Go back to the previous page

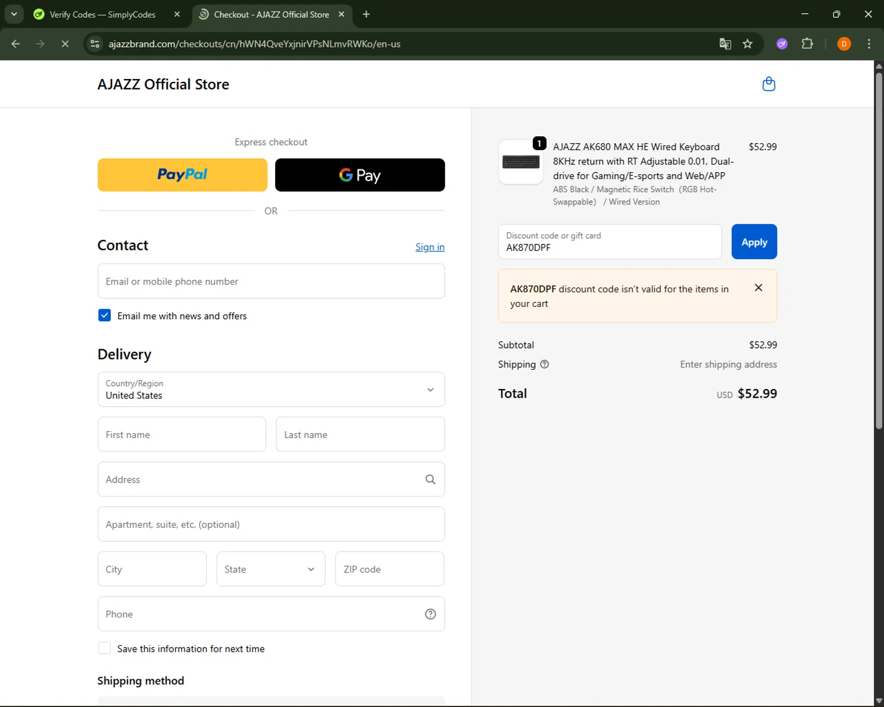(16, 44)
